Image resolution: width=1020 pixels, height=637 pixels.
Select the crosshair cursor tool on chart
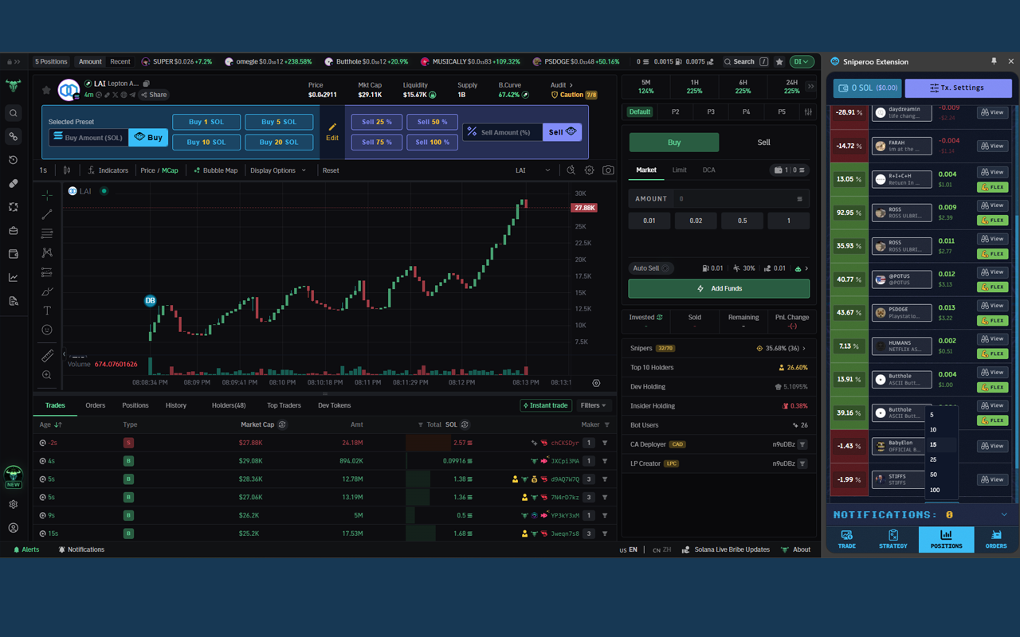tap(47, 195)
